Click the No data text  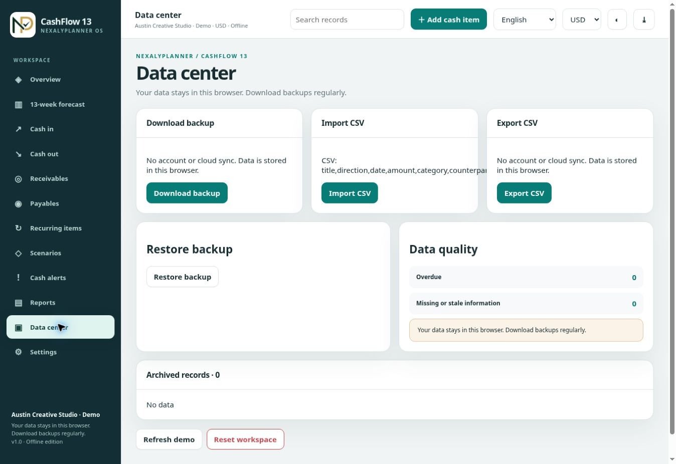click(x=160, y=405)
